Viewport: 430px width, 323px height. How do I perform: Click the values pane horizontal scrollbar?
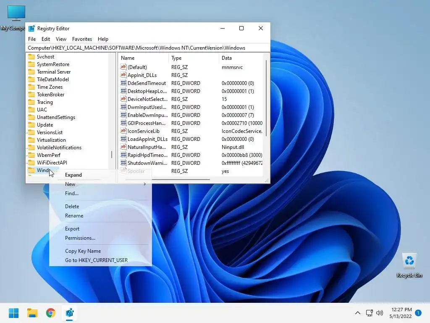(x=168, y=180)
